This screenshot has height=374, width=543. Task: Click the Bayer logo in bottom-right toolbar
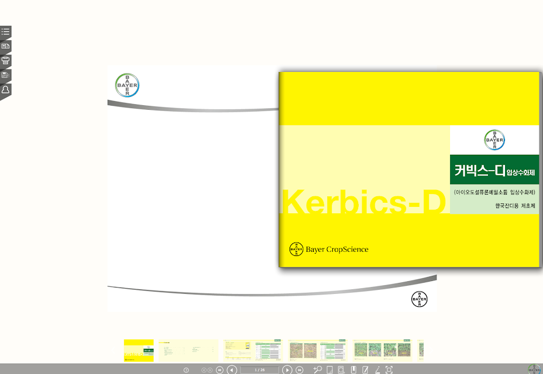pos(534,369)
